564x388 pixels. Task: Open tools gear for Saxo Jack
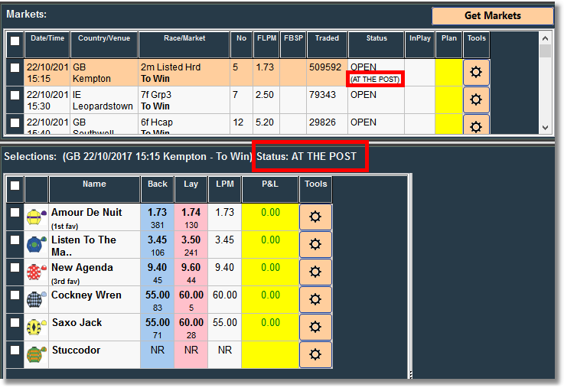coord(315,327)
